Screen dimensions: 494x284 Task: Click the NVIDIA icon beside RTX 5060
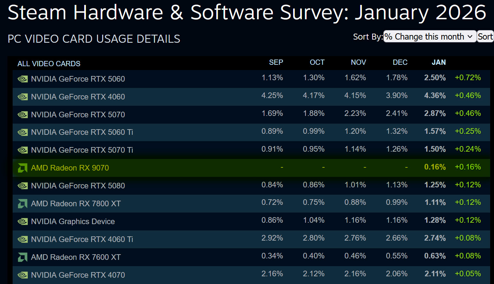pos(22,79)
